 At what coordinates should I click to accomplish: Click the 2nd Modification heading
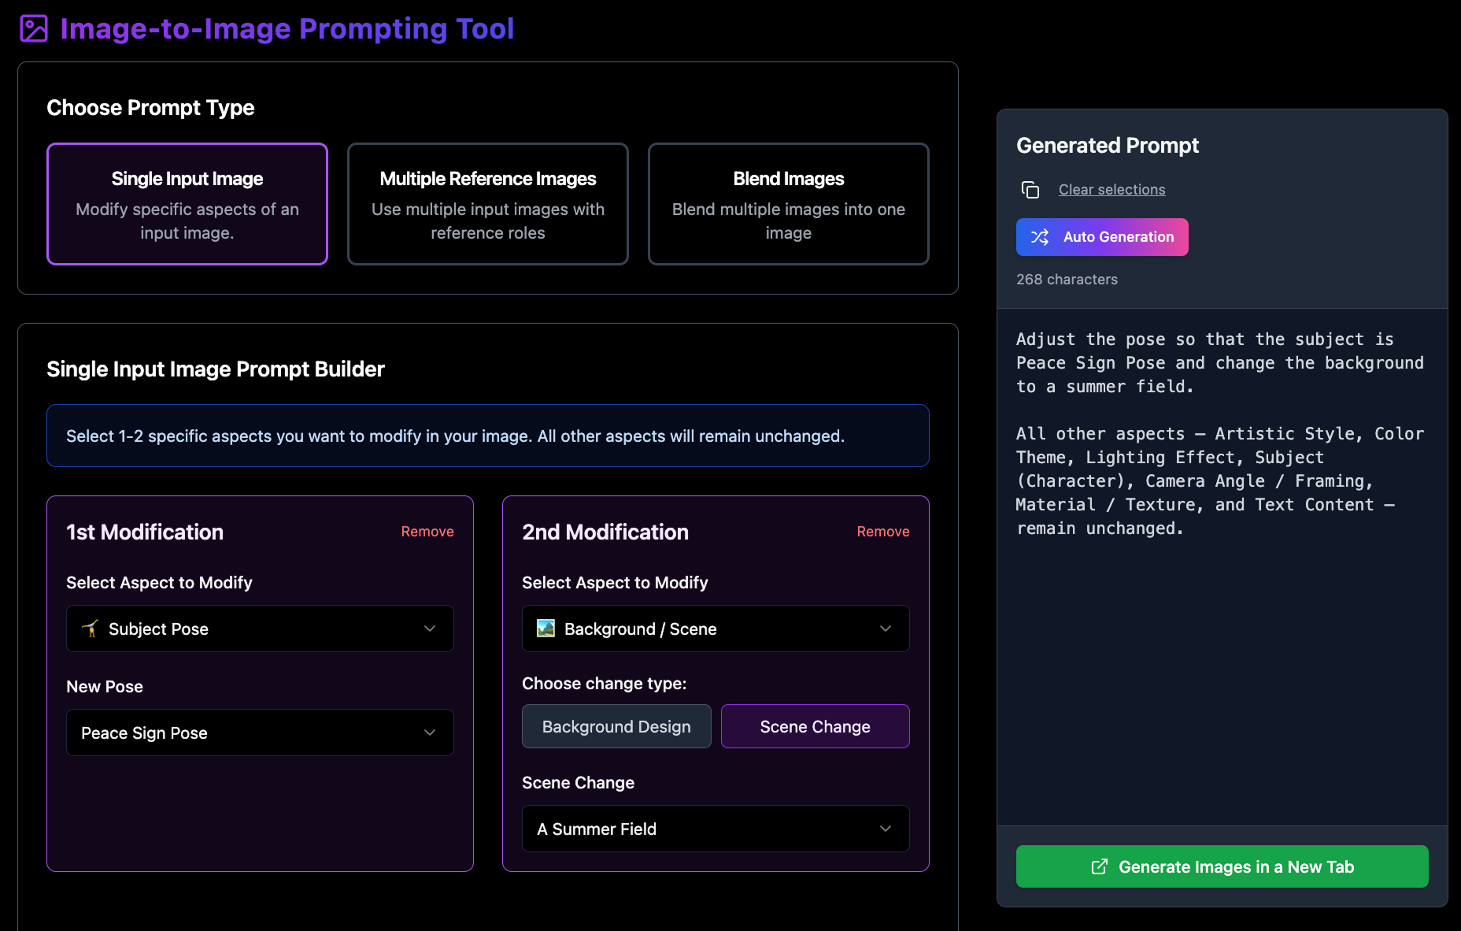point(605,532)
